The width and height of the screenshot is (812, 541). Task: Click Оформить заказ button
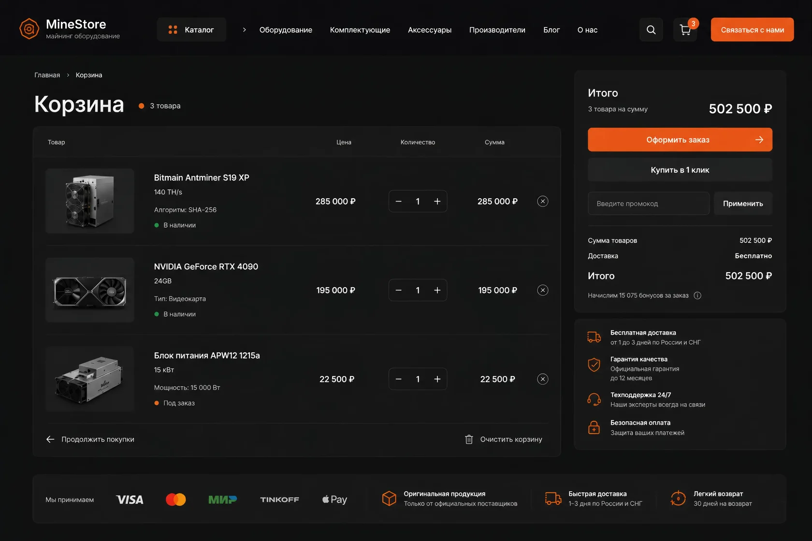point(680,140)
